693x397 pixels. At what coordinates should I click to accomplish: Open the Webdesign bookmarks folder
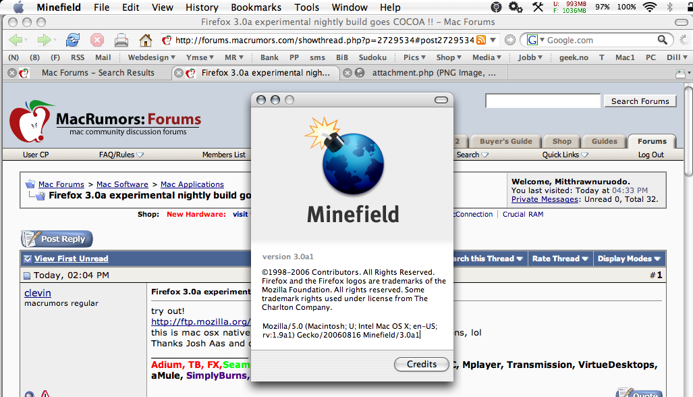152,57
